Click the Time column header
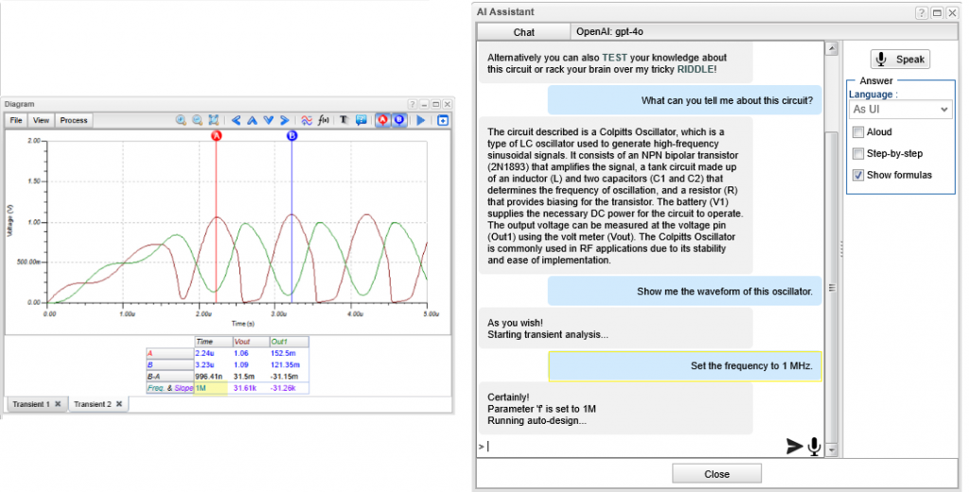This screenshot has height=492, width=969. 213,342
